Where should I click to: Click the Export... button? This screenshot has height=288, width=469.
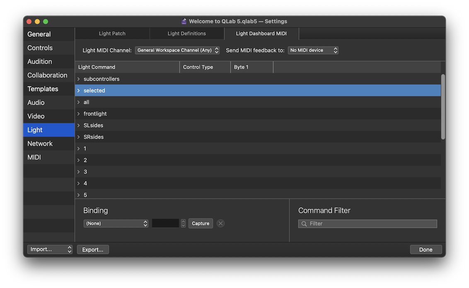[x=93, y=249]
